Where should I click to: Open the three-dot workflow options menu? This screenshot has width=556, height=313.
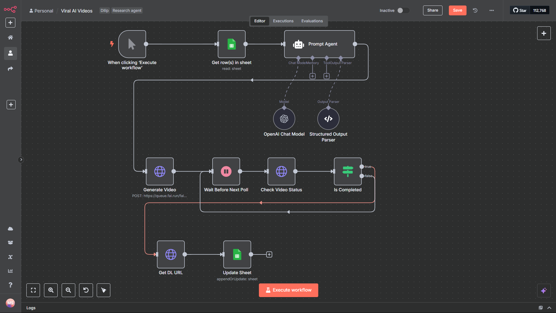click(491, 10)
